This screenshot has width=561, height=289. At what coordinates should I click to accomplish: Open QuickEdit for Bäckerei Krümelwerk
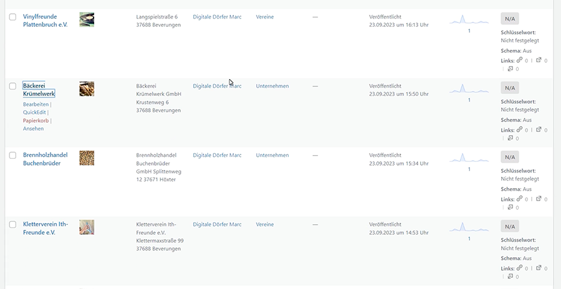point(35,113)
